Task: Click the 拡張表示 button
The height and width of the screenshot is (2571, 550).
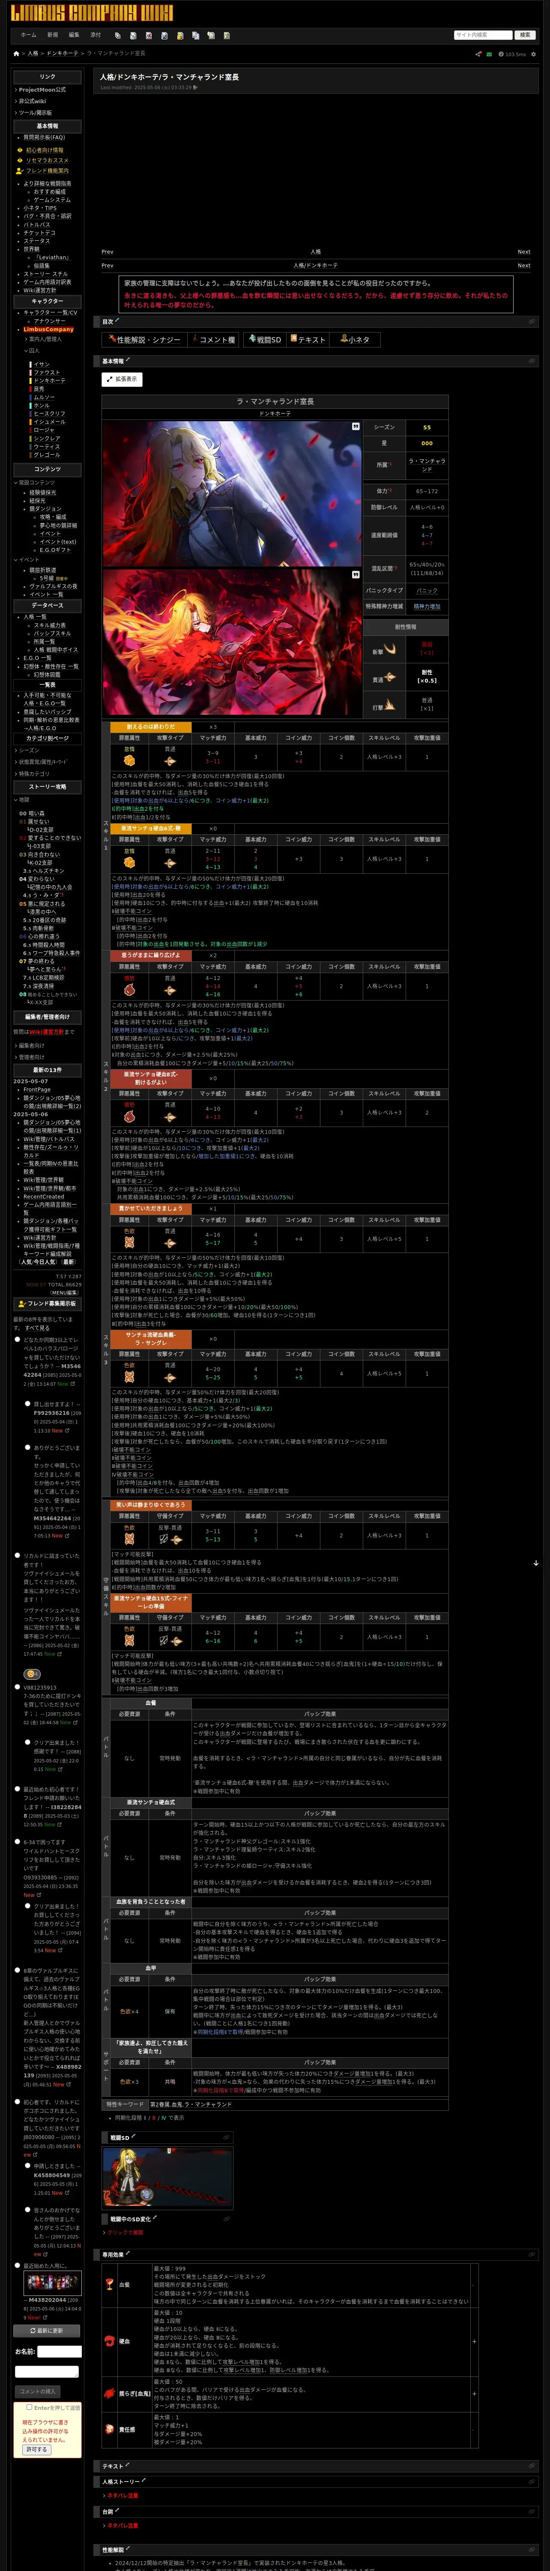Action: [x=122, y=379]
